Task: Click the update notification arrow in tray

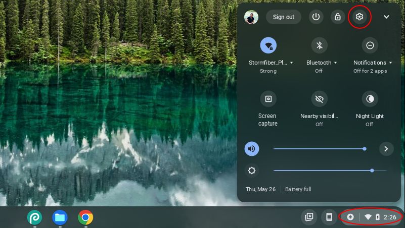Action: [350, 217]
